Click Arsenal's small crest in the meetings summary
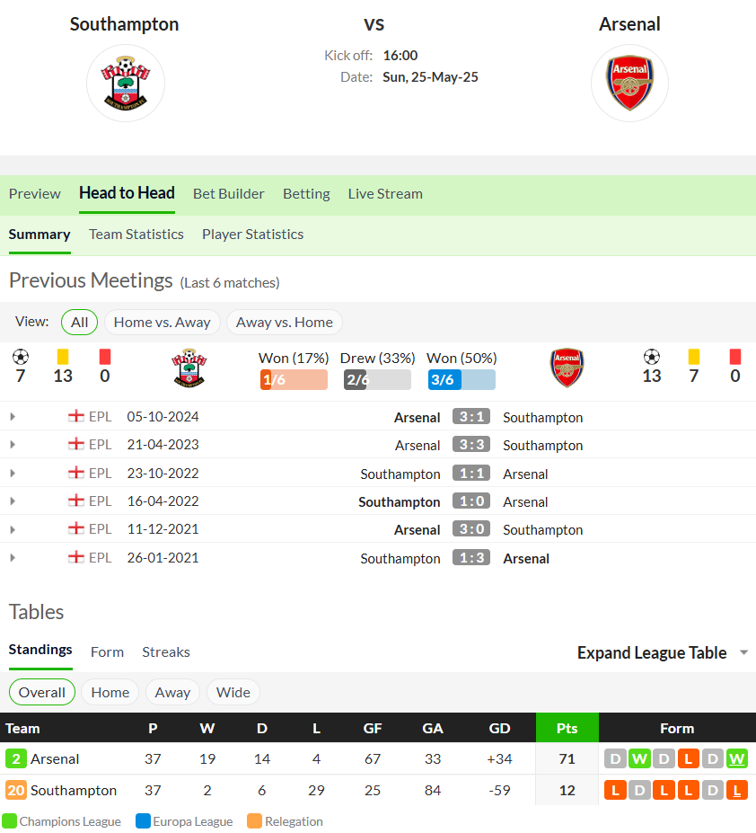This screenshot has width=756, height=833. click(567, 368)
